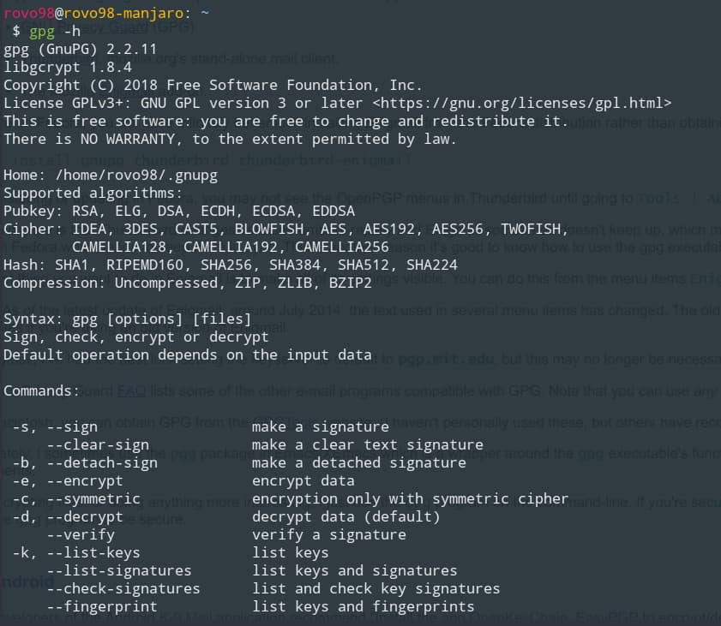Click the --check-signatures option text

pyautogui.click(x=123, y=588)
